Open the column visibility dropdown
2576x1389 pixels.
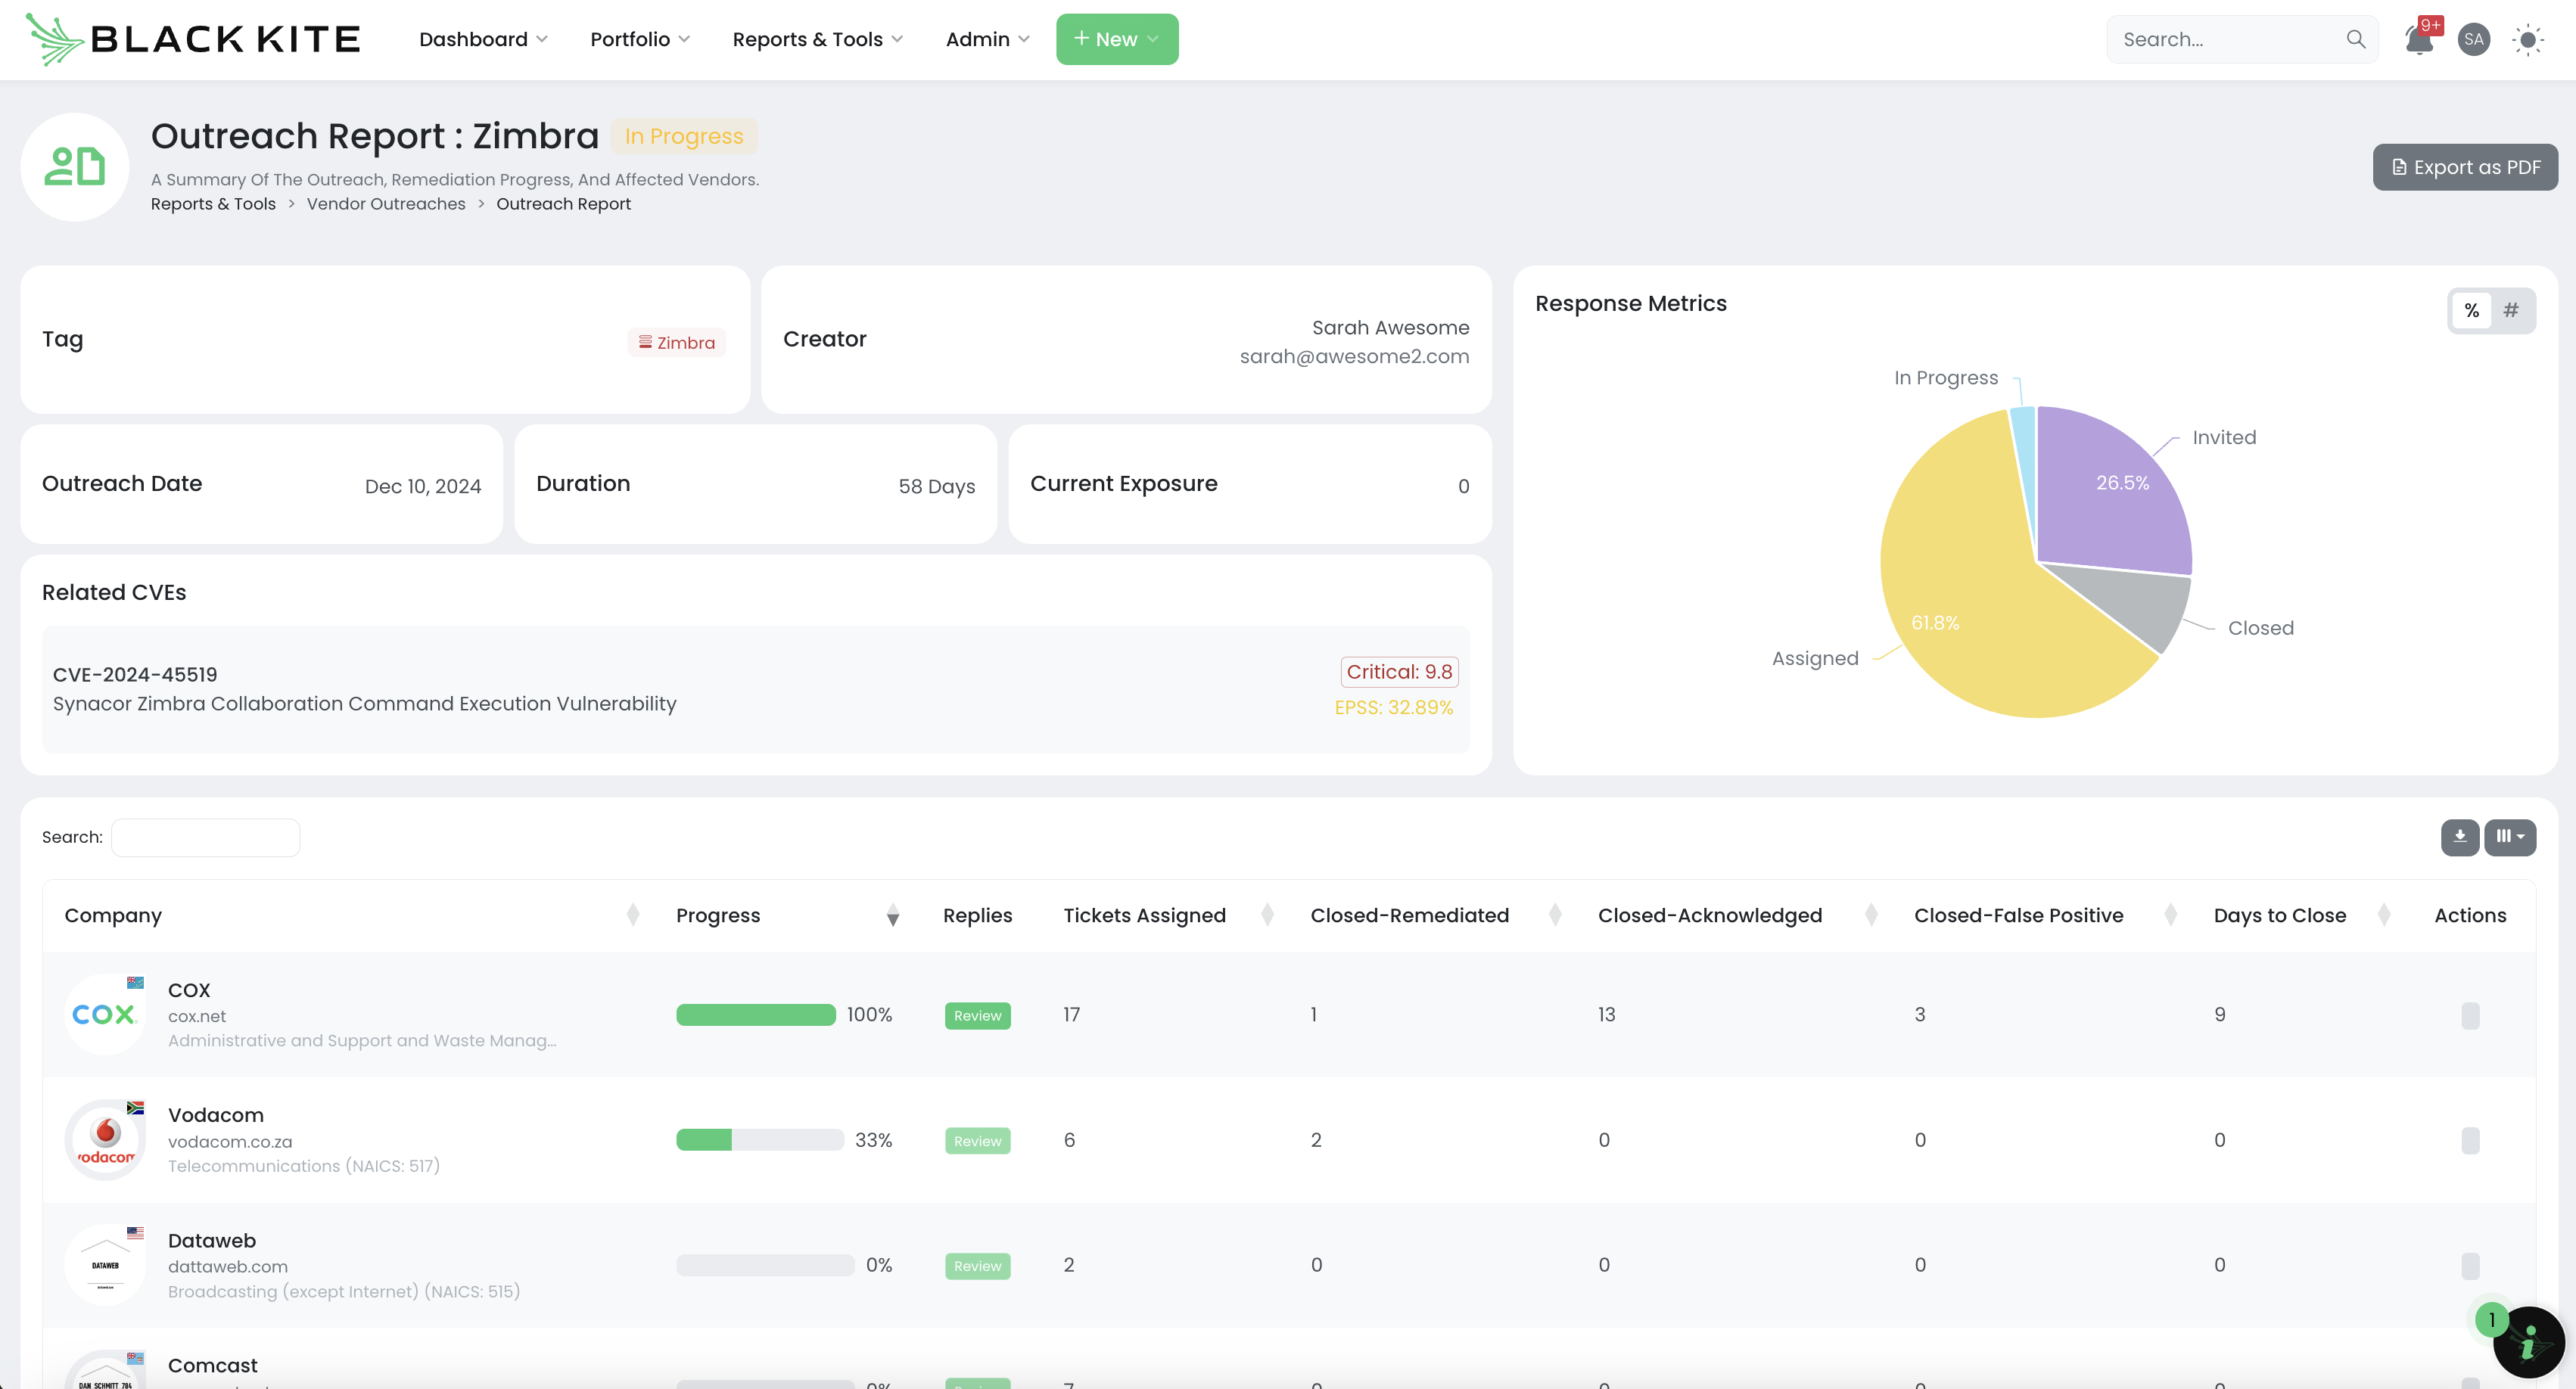click(2509, 837)
